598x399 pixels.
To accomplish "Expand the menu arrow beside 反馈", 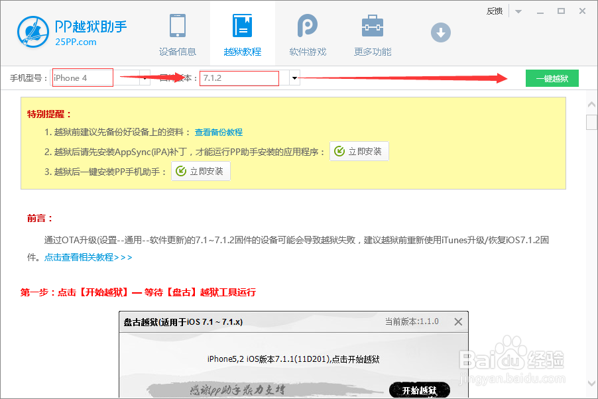I will click(518, 11).
